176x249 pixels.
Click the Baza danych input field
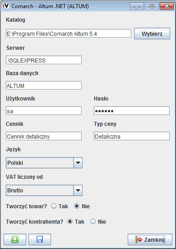44,86
